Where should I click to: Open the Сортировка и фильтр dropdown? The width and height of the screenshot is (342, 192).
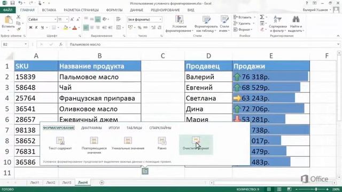278,24
